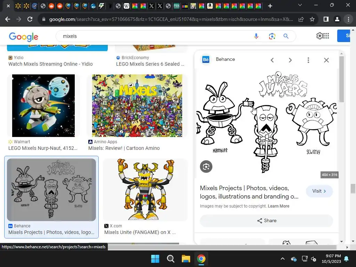Close the current active tab
This screenshot has height=267, width=356.
[x=8, y=6]
